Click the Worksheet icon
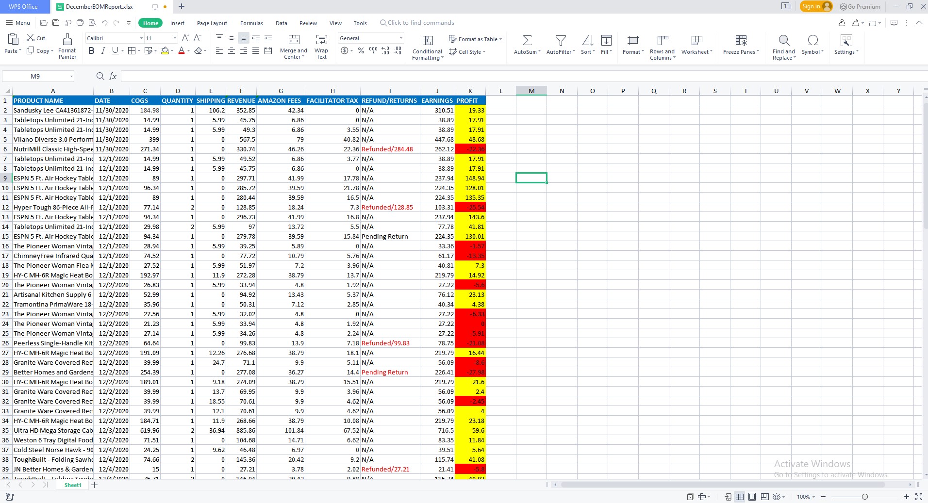The image size is (928, 503). (697, 40)
